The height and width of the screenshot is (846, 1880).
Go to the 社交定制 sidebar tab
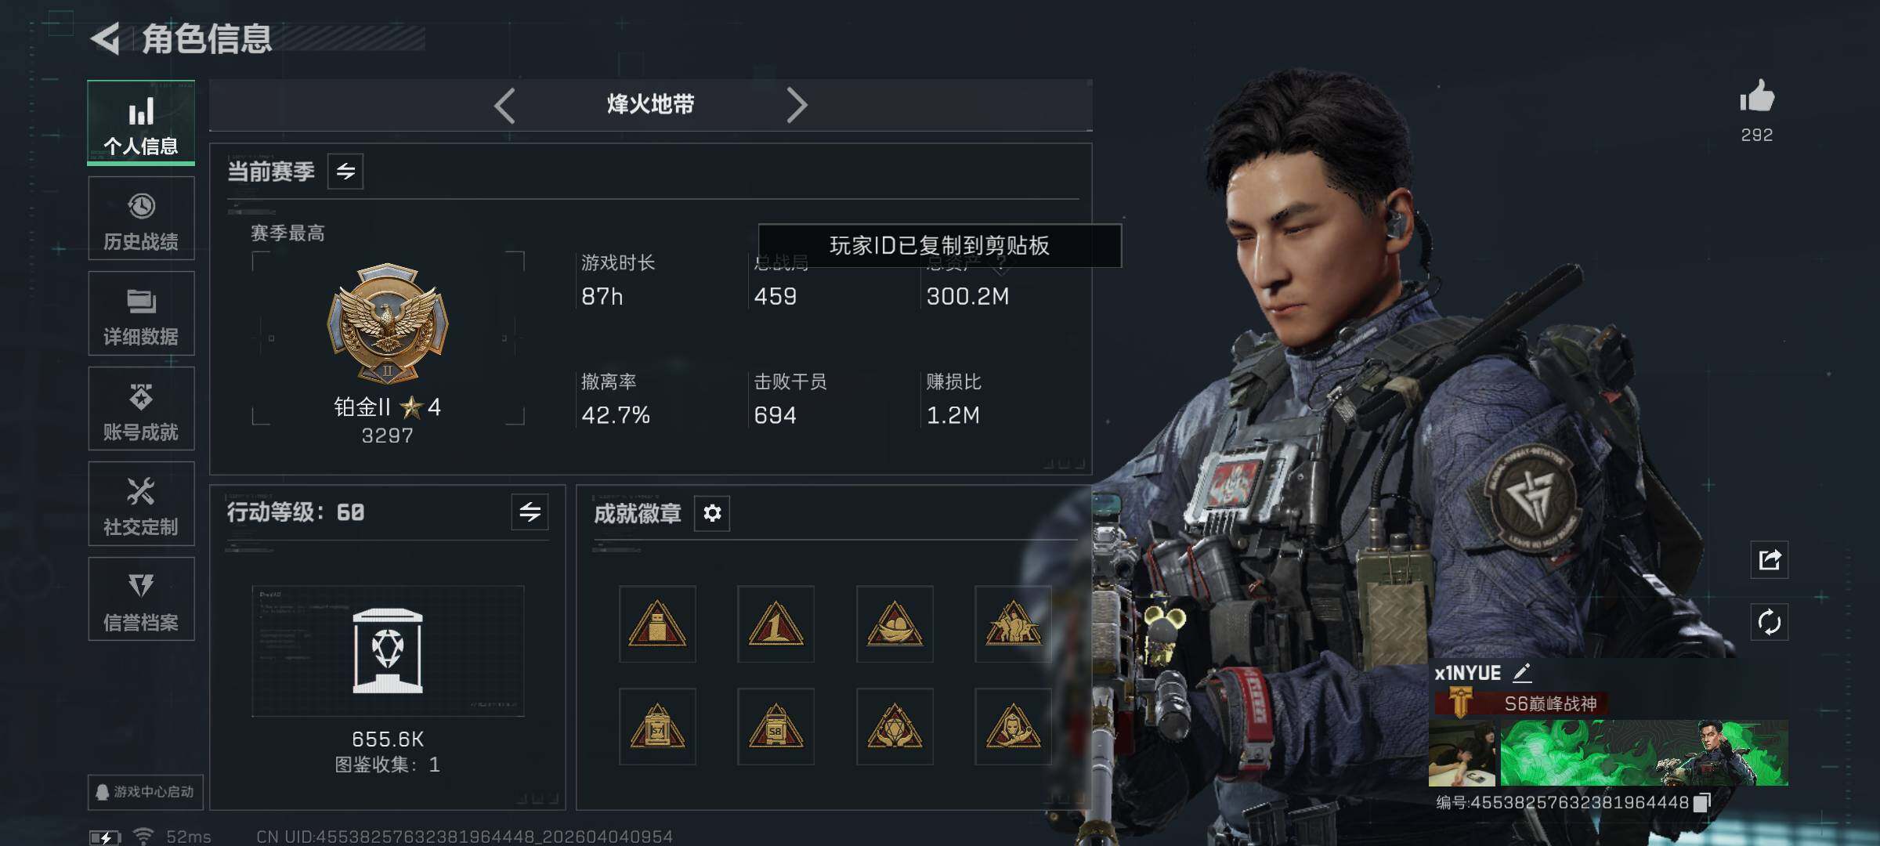pyautogui.click(x=141, y=504)
